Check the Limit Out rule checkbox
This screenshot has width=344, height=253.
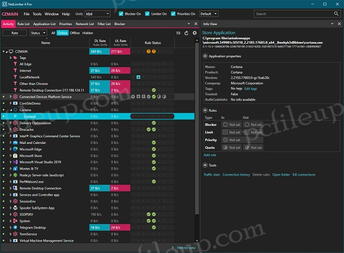click(x=247, y=132)
